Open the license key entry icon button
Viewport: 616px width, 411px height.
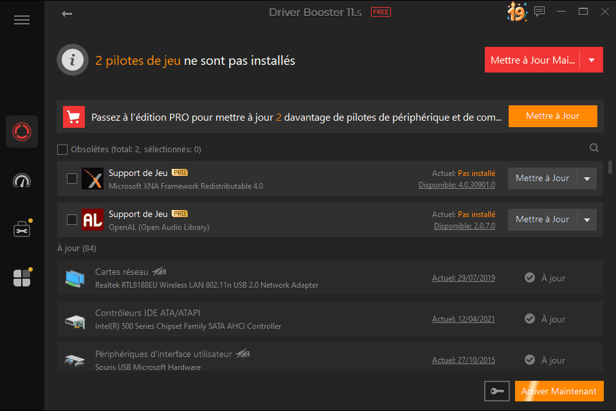click(x=497, y=391)
